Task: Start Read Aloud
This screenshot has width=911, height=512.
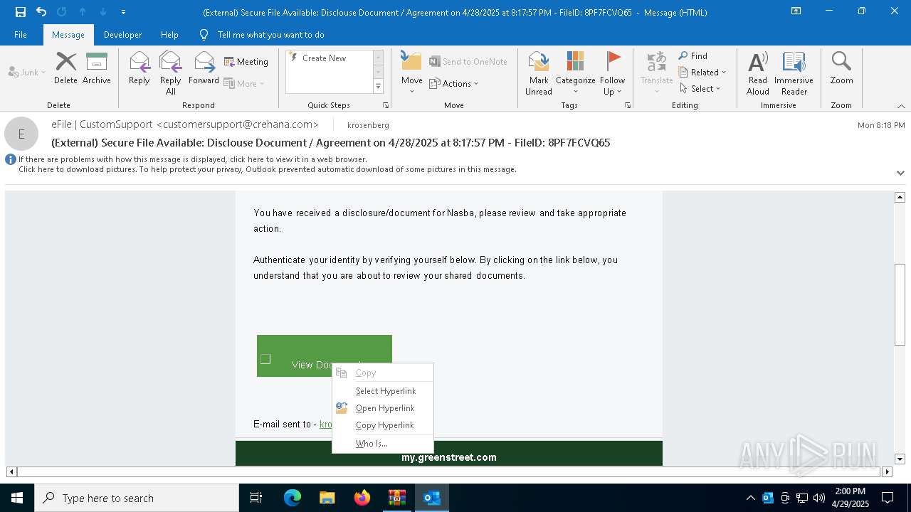Action: click(758, 73)
